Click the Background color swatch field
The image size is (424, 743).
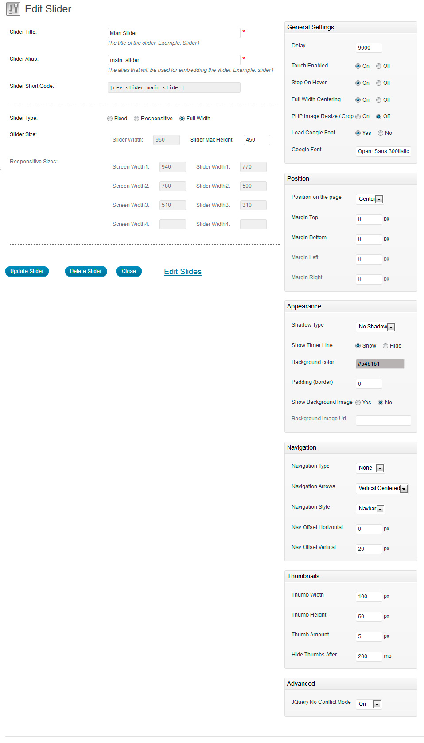(x=380, y=364)
